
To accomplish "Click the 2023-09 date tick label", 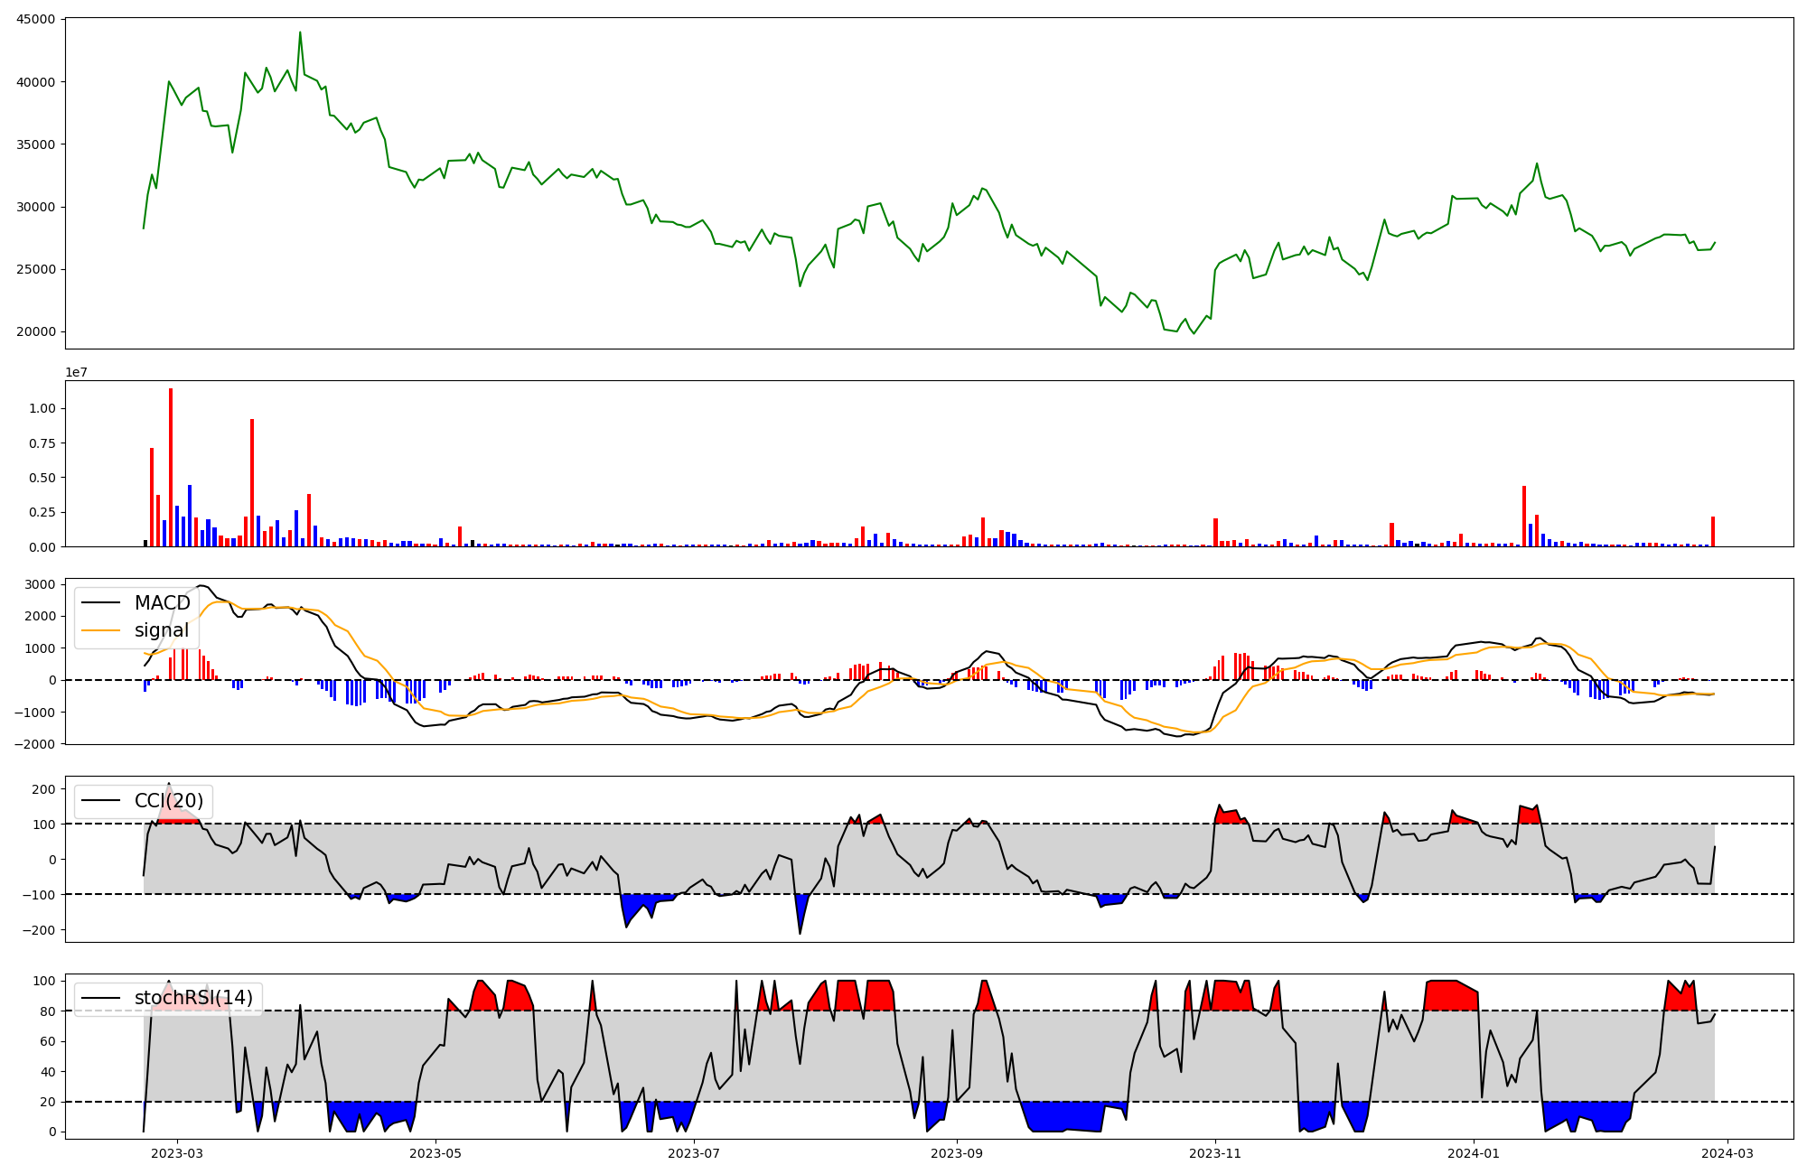I will coord(957,1153).
